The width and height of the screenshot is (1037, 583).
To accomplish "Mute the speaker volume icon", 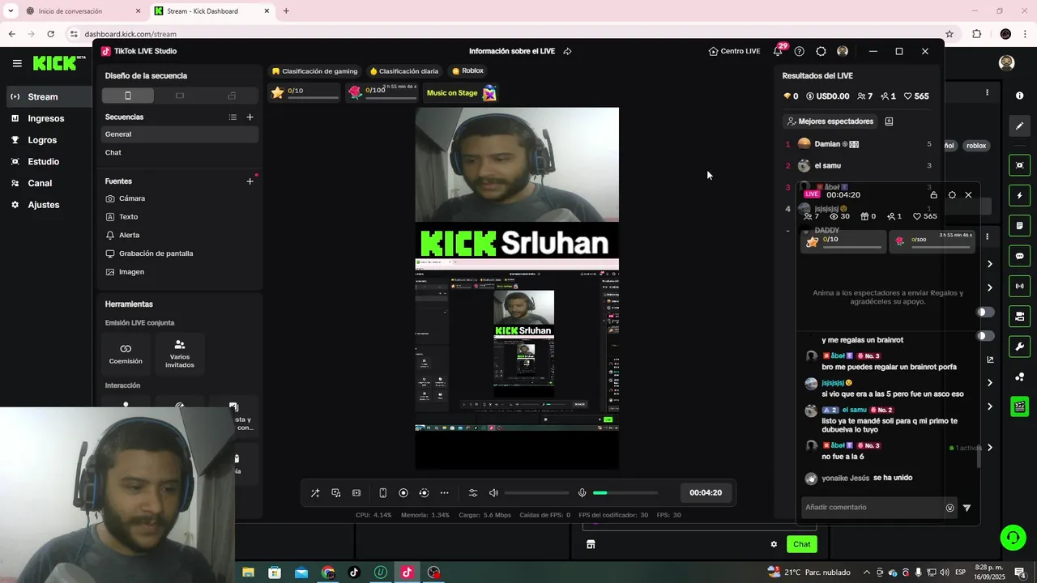I will (x=493, y=493).
